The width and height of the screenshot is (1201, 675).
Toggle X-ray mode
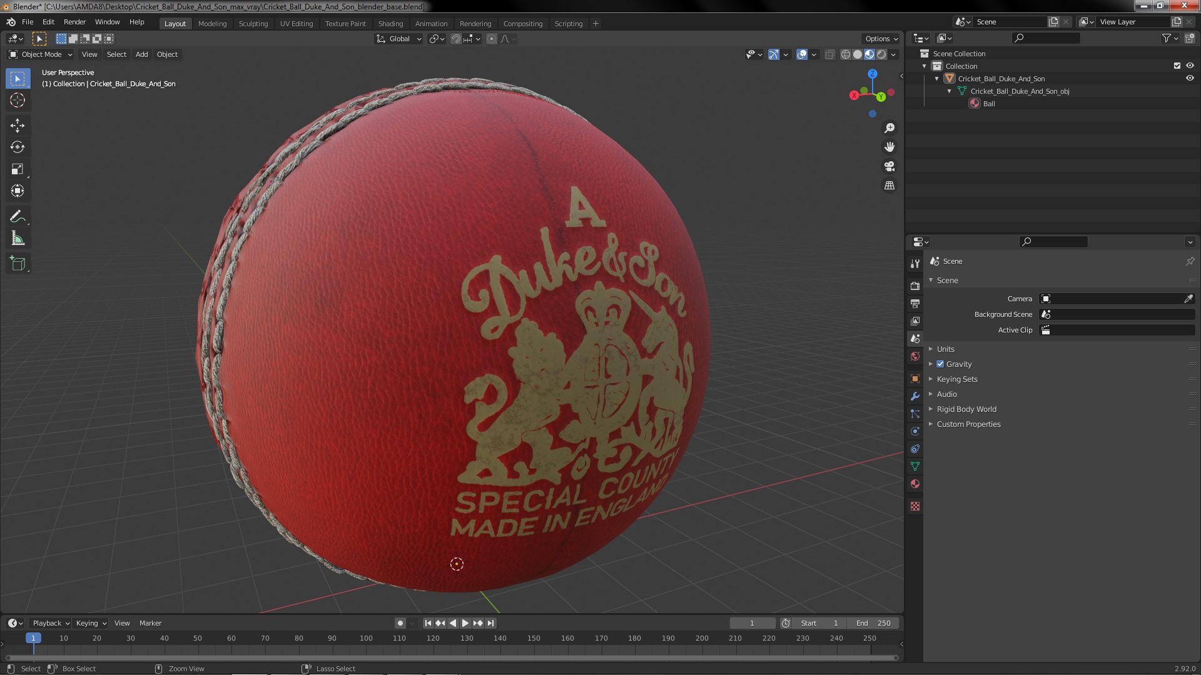pos(830,54)
